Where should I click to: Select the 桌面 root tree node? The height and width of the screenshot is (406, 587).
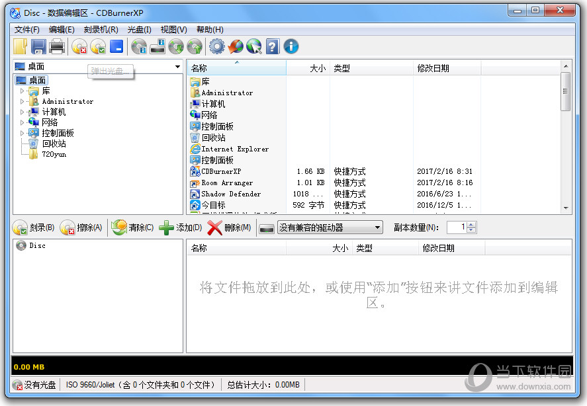point(37,80)
